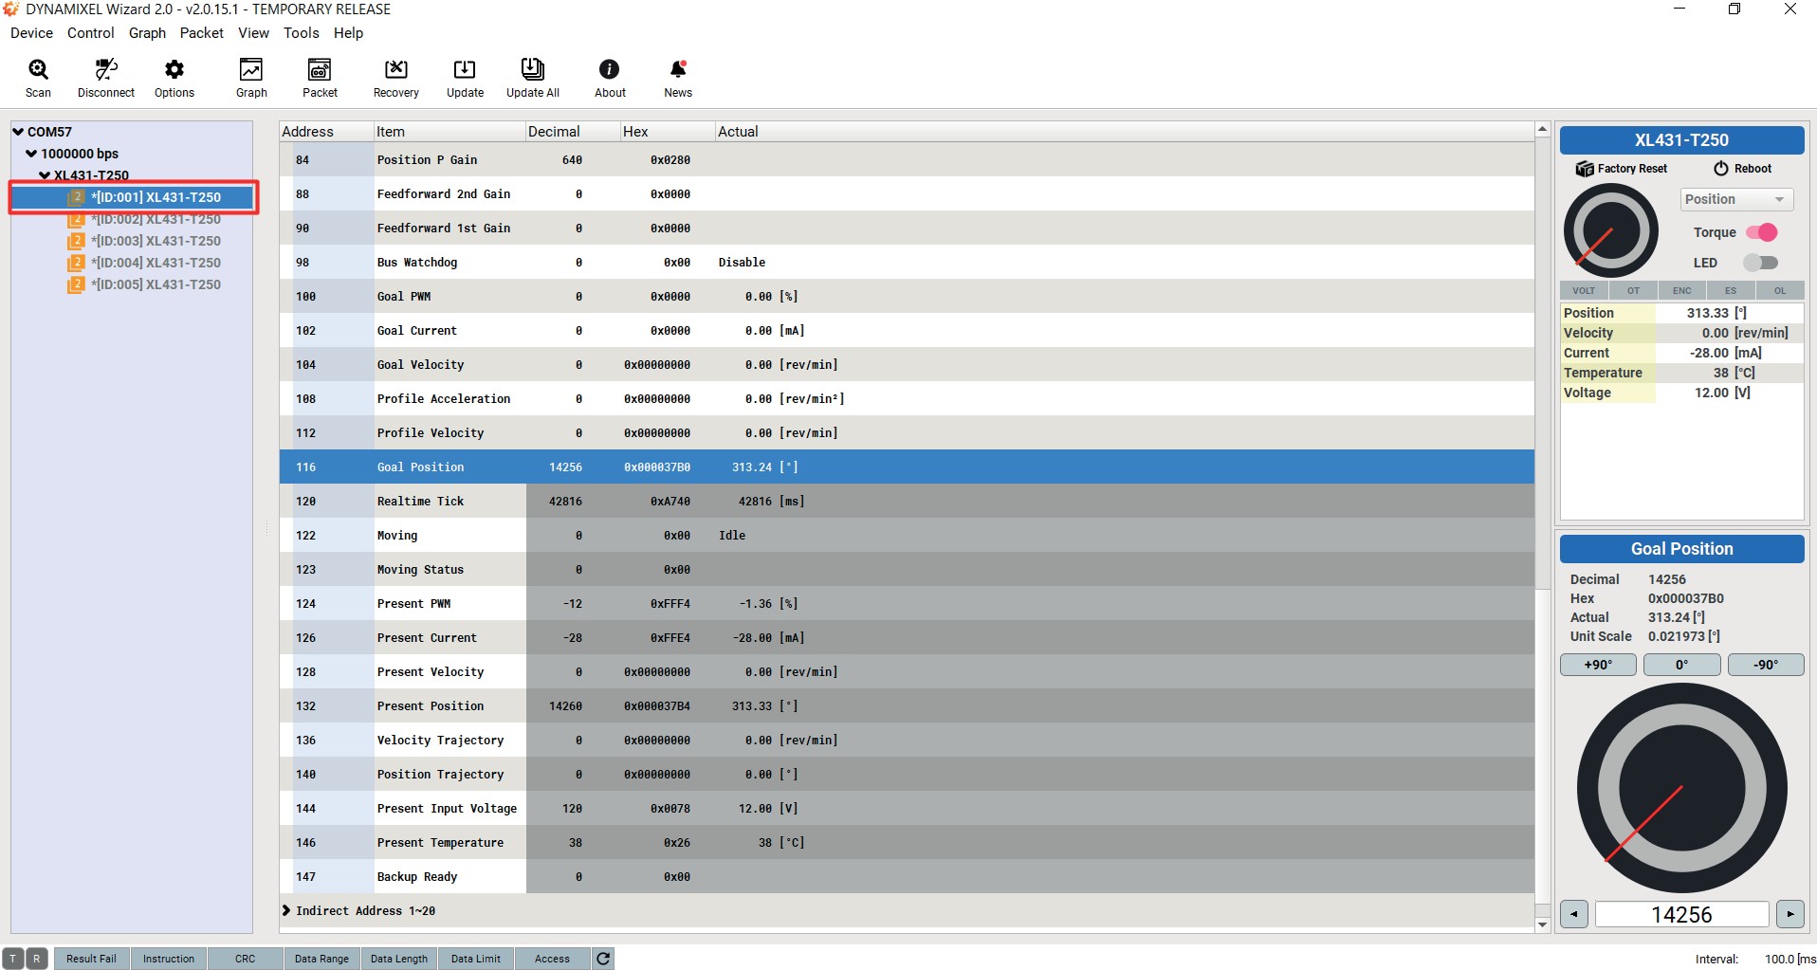1817x970 pixels.
Task: Enable the LED toggle switch
Action: [x=1761, y=263]
